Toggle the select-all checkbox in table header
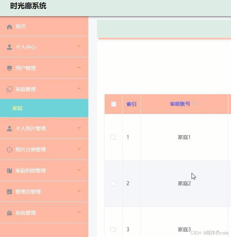The height and width of the screenshot is (237, 231). click(x=113, y=104)
